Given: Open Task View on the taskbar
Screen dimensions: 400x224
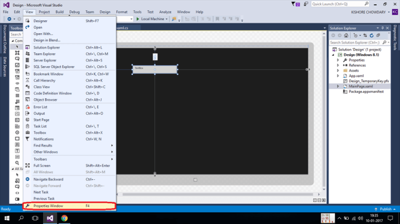Looking at the screenshot, I should coord(35,218).
